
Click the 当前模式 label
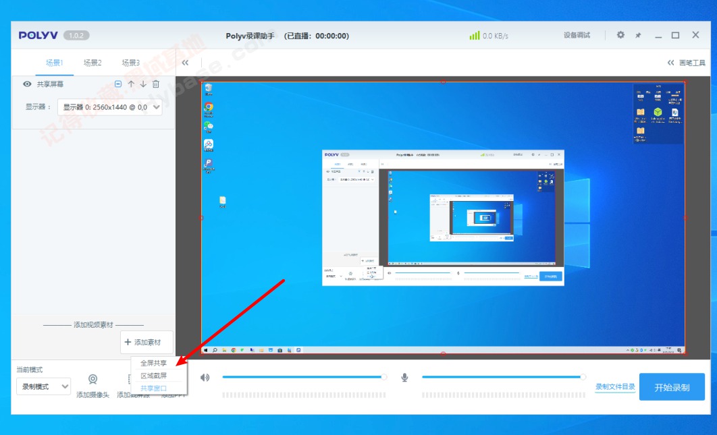tap(29, 370)
